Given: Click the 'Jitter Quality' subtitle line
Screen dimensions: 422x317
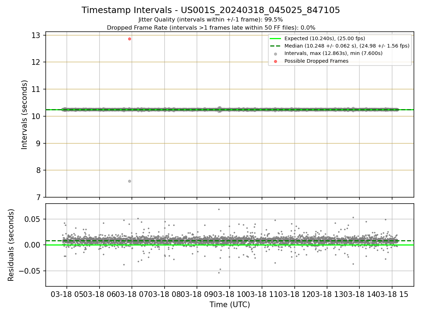Looking at the screenshot, I should [211, 20].
